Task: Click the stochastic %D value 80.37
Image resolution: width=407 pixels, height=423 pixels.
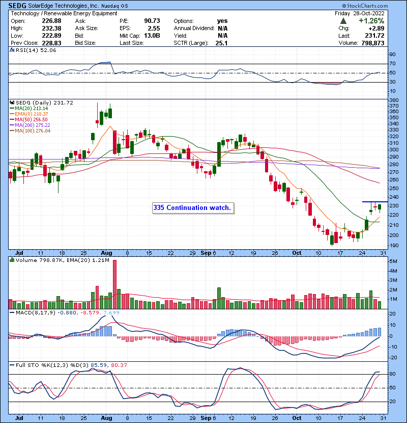Action: coord(119,365)
